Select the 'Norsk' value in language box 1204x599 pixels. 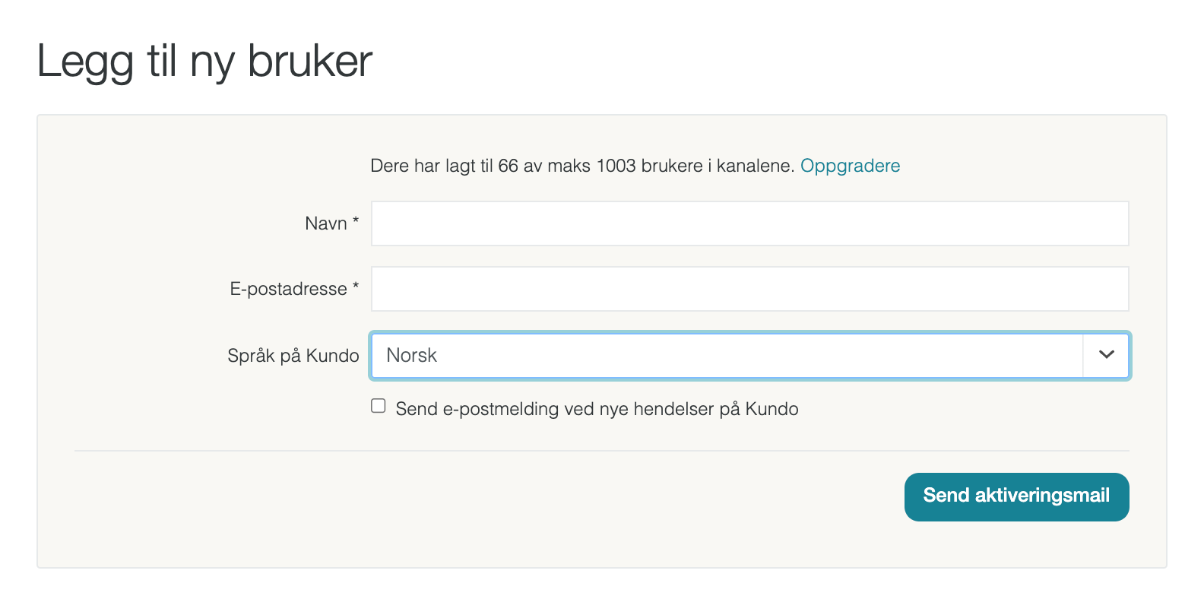point(412,356)
